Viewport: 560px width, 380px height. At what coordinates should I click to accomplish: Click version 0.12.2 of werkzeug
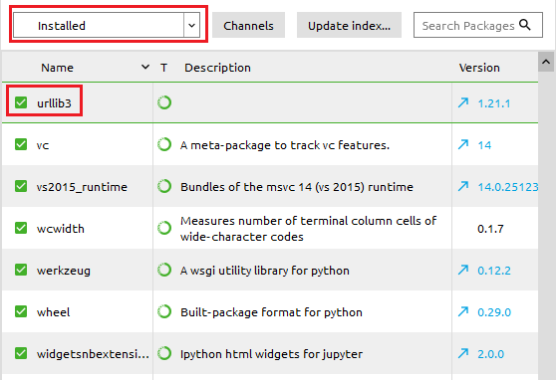click(x=494, y=271)
